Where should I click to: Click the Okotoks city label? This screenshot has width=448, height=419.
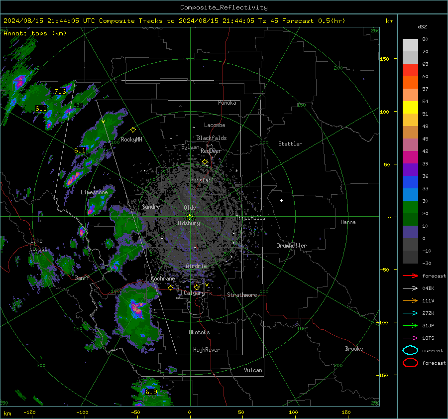click(199, 332)
